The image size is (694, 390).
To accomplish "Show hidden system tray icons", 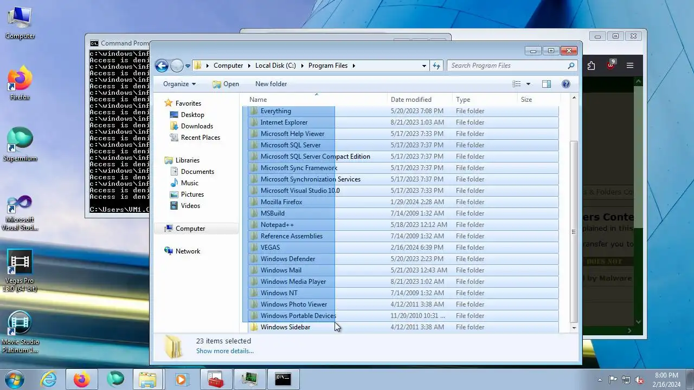I will (600, 380).
